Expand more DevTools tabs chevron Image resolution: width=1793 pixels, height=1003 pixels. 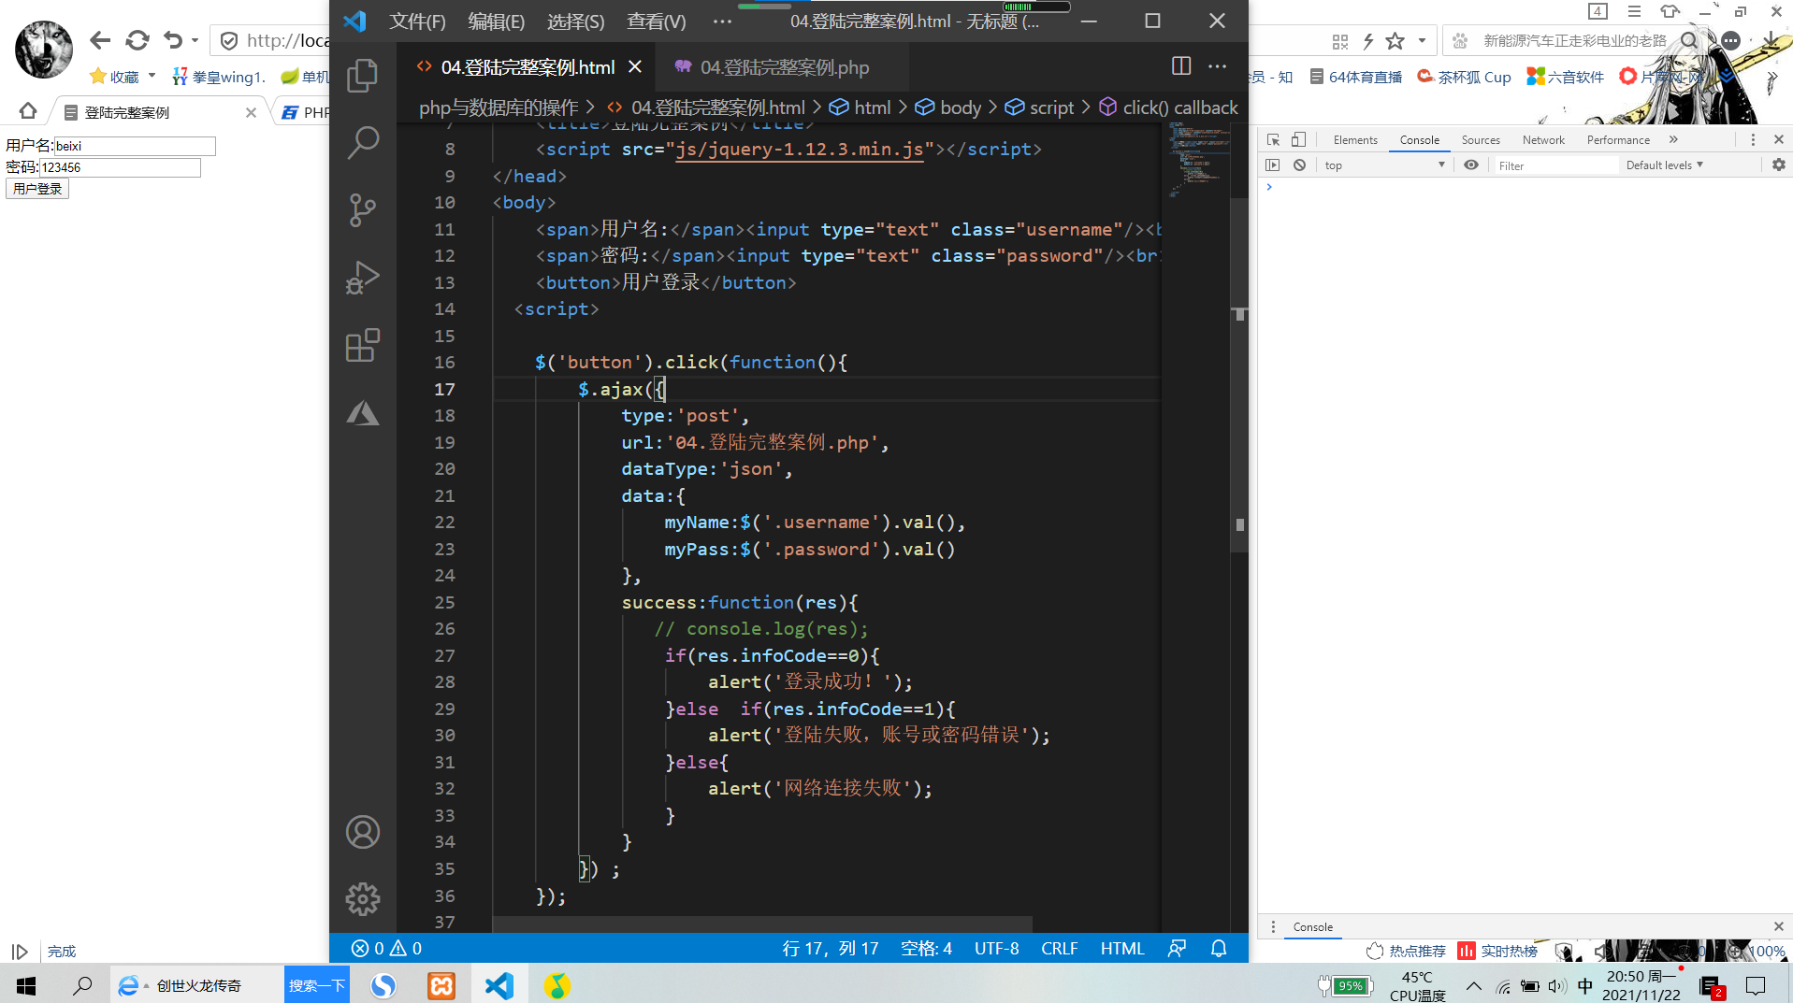pyautogui.click(x=1673, y=139)
